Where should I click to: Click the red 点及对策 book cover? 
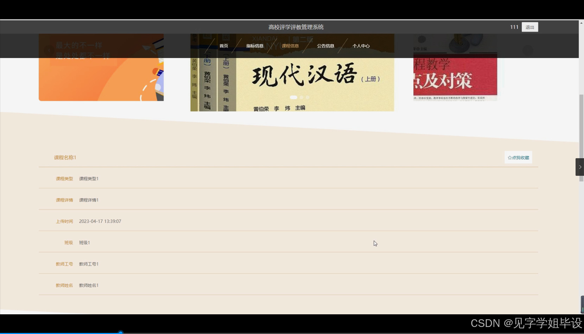pos(455,70)
